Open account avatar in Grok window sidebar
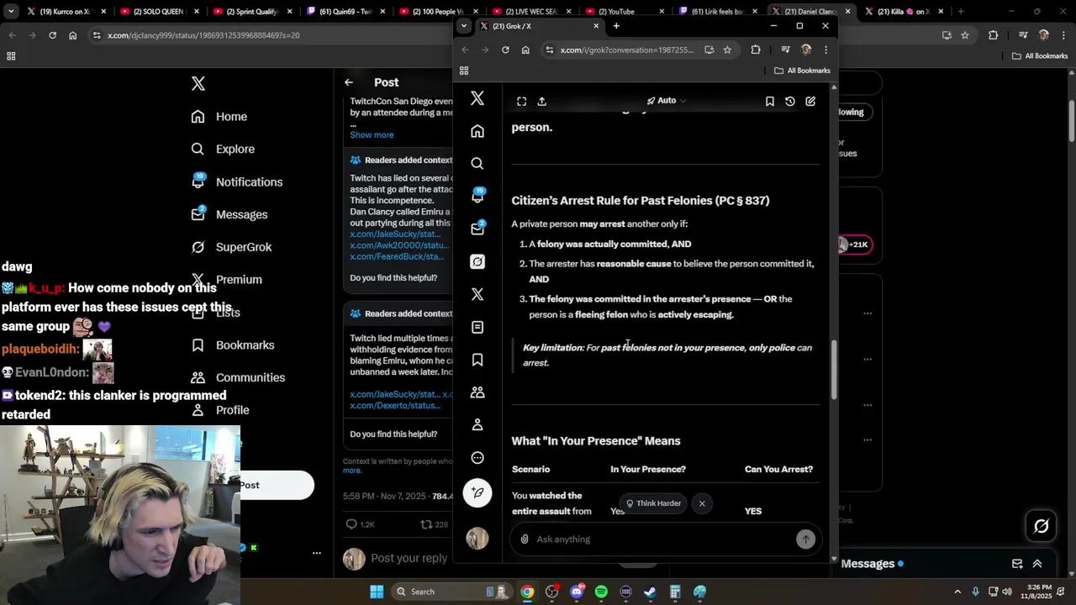The width and height of the screenshot is (1076, 605). (x=477, y=539)
